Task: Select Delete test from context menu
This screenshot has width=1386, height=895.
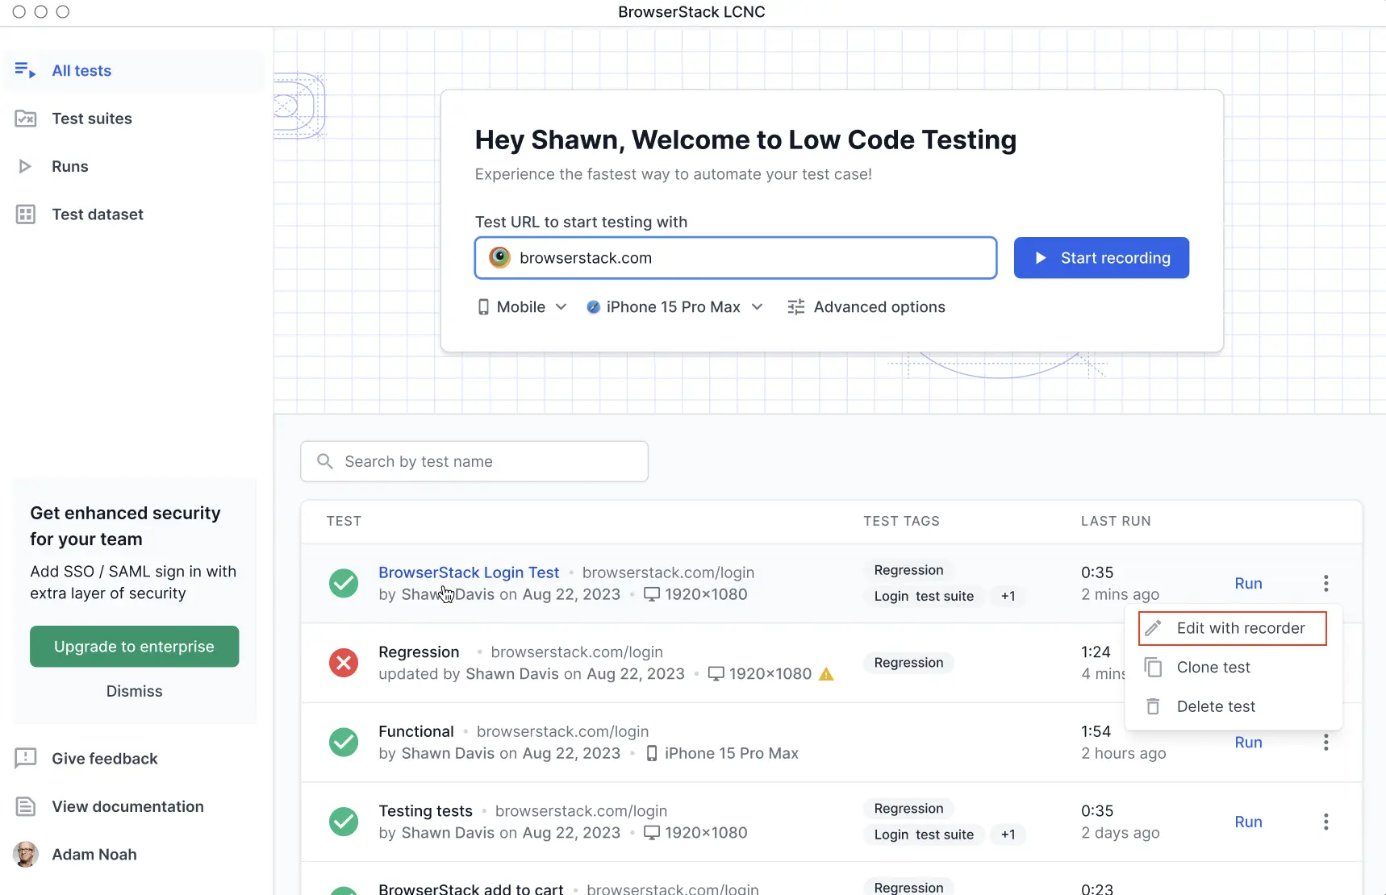Action: coord(1215,707)
